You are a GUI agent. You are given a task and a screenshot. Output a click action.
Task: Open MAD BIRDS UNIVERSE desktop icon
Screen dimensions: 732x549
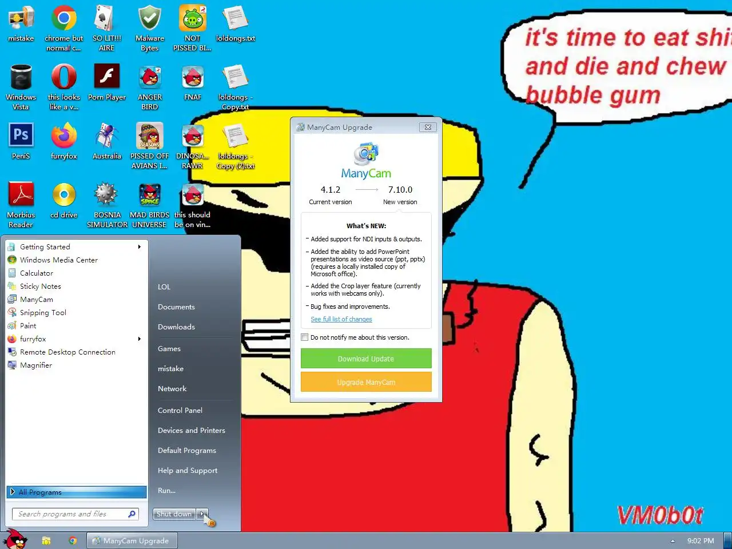click(x=149, y=205)
